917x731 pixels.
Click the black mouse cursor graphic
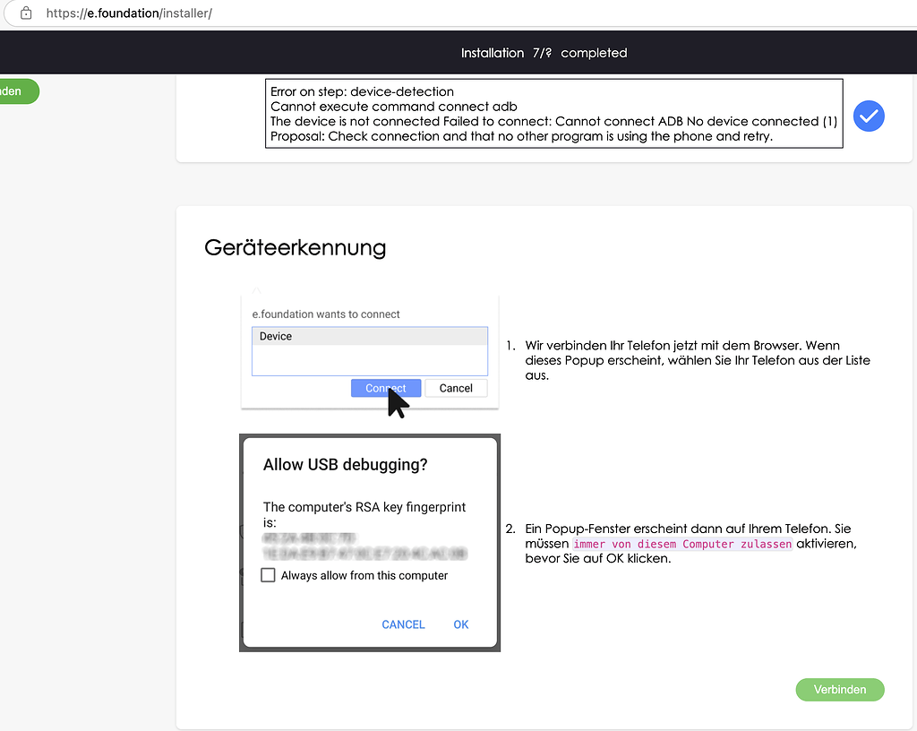[398, 402]
